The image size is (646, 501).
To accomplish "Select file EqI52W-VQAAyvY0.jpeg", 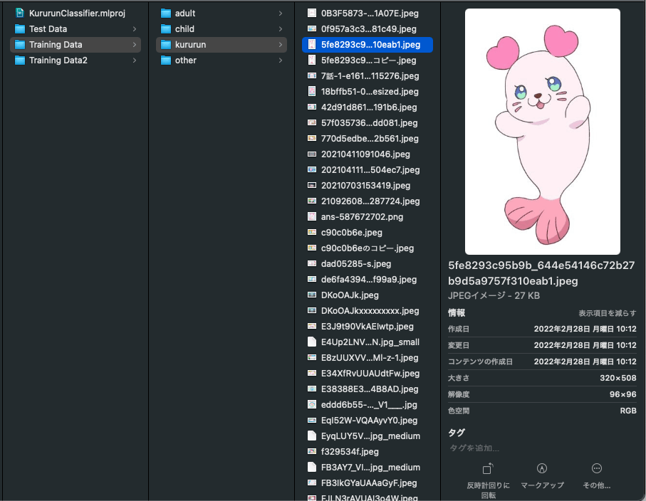I will tap(368, 420).
